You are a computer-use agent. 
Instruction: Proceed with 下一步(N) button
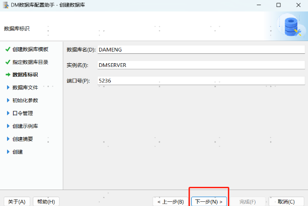click(209, 201)
